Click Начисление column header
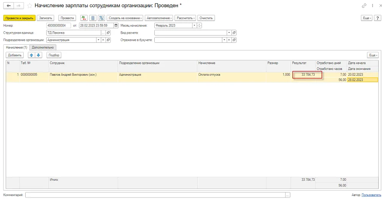382x201 pixels. click(x=232, y=63)
